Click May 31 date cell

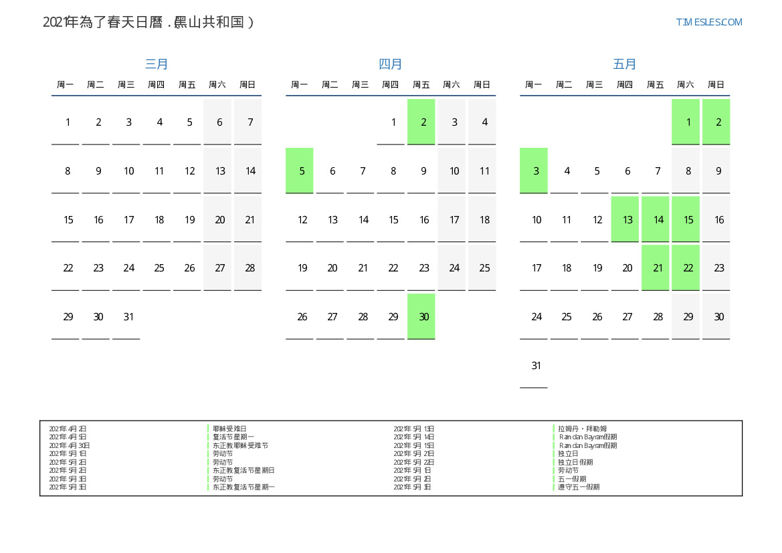click(x=534, y=365)
